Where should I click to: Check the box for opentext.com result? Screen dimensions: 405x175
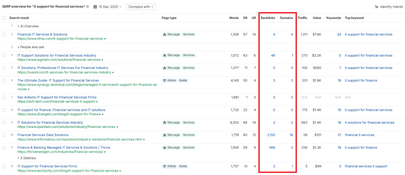click(4, 123)
